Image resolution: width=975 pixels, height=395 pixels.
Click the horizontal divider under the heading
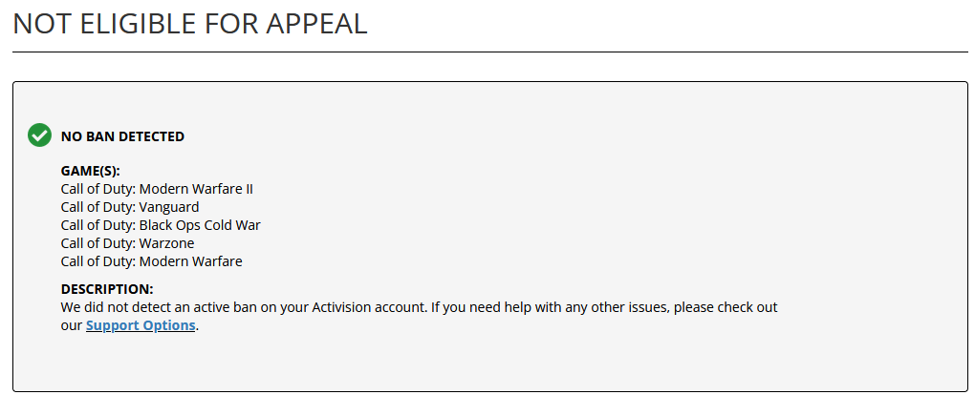point(490,52)
